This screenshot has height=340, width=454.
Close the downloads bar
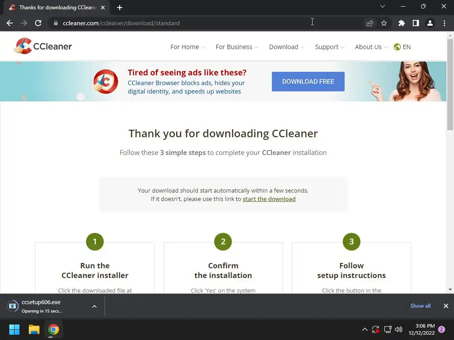pos(446,306)
